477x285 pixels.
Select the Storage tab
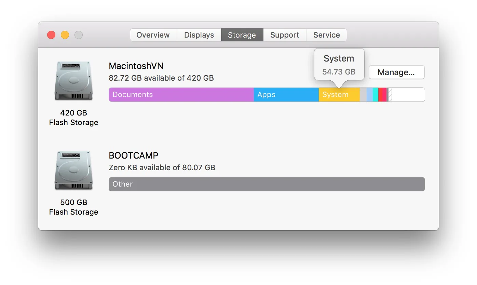[x=242, y=35]
